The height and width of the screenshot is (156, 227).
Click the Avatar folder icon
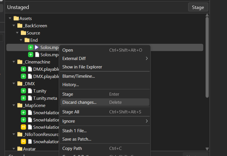[x=20, y=149]
